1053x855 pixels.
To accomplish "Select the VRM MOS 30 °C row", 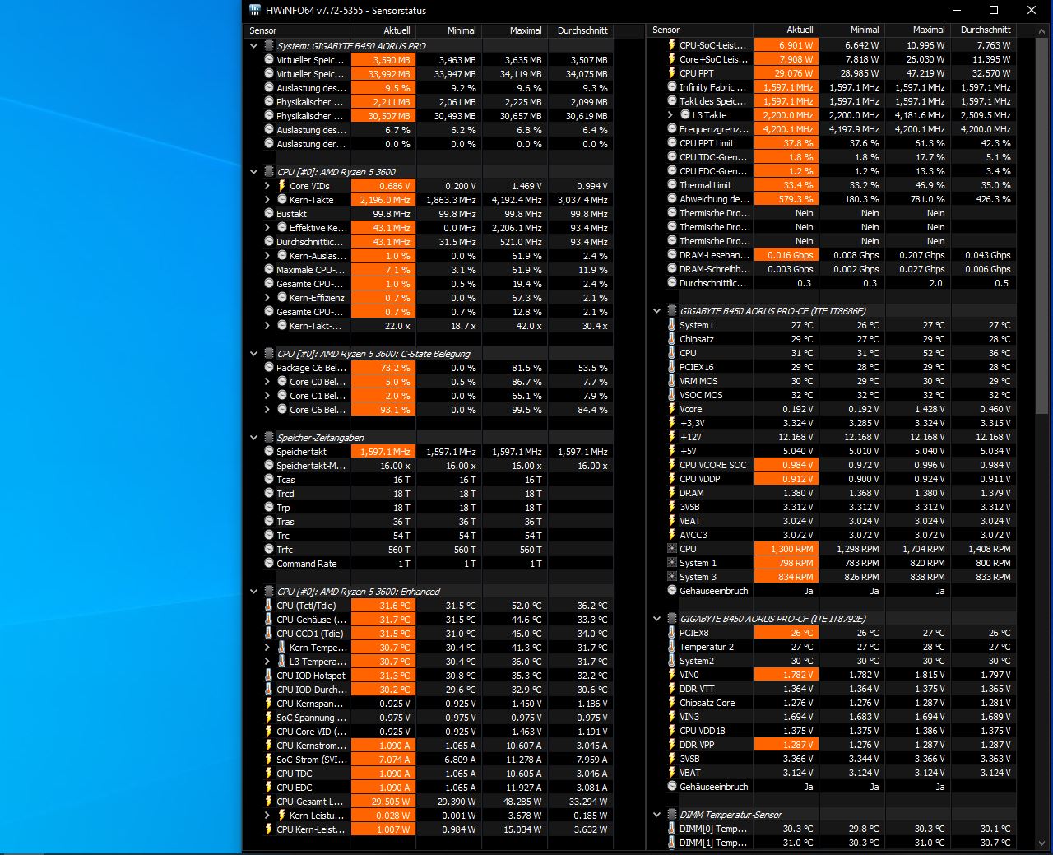I will click(x=833, y=381).
